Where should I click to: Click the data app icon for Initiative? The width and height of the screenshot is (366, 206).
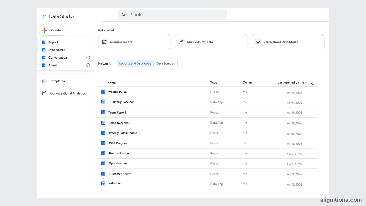click(x=103, y=183)
